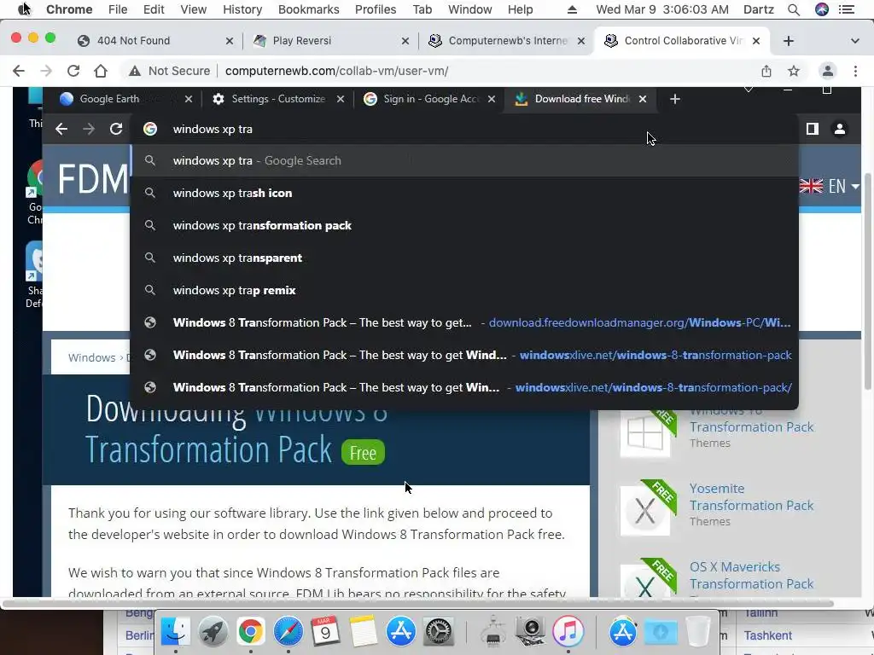Activate Siri from the menu bar
Screen dimensions: 874x655
[x=822, y=9]
